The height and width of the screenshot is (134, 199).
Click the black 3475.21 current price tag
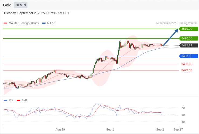(x=188, y=45)
